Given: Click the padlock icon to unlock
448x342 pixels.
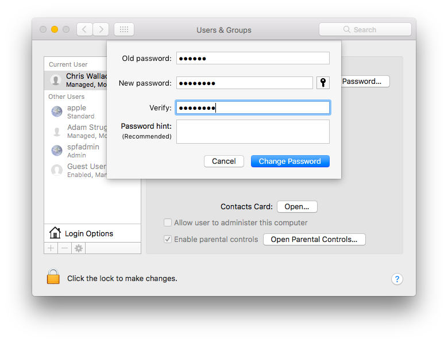Looking at the screenshot, I should click(53, 278).
